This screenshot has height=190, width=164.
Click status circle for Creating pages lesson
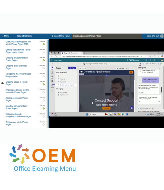tap(44, 84)
